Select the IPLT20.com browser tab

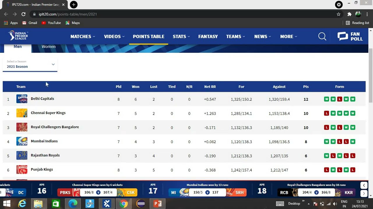35,5
